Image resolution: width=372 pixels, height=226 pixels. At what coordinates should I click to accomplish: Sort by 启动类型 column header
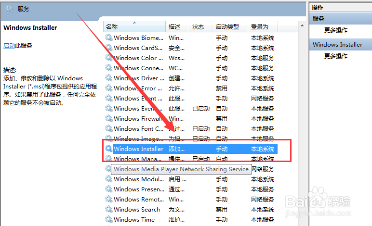230,26
